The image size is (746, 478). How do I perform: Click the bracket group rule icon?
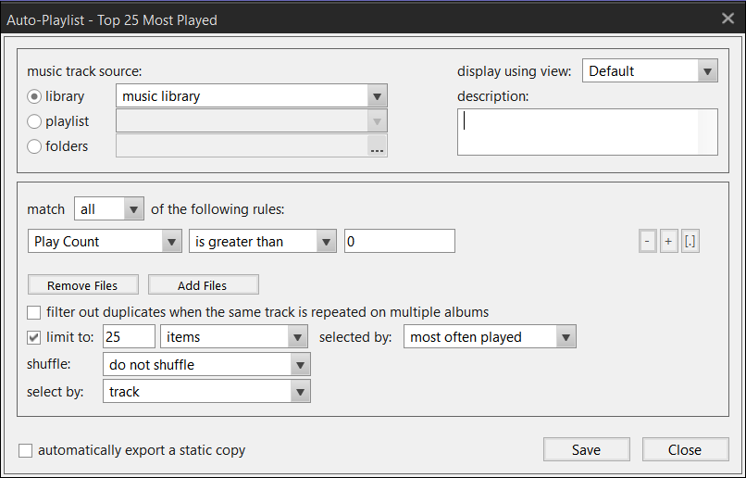(690, 242)
